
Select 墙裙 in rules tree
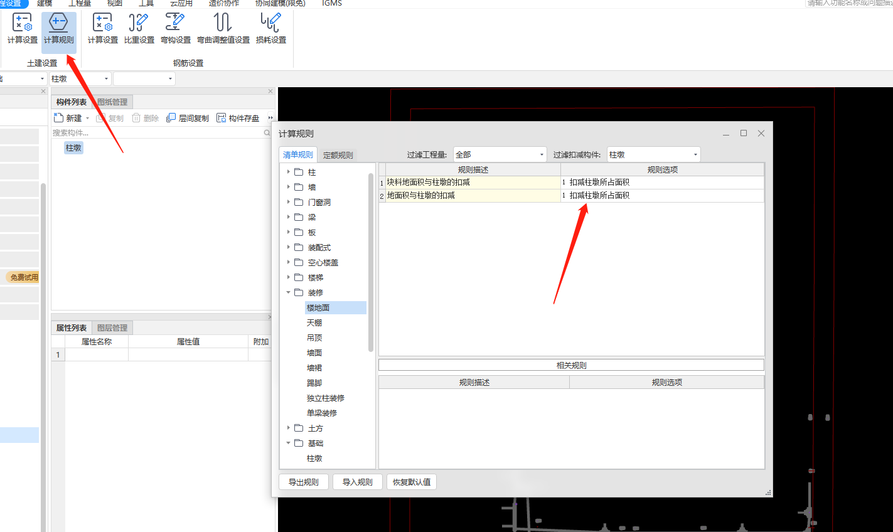[x=314, y=368]
